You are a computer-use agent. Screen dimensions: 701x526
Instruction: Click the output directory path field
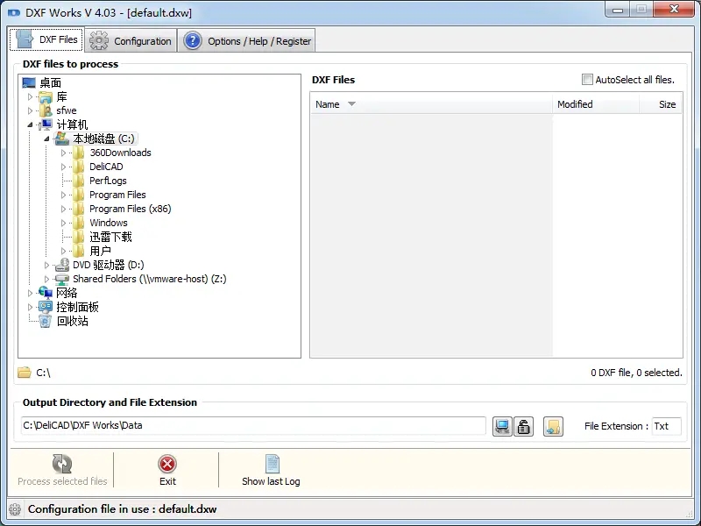253,426
